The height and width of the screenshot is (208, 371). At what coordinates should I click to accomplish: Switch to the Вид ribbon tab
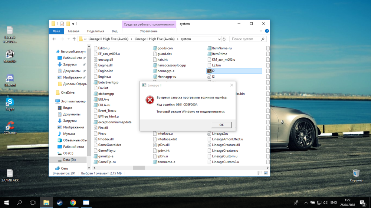pyautogui.click(x=115, y=31)
